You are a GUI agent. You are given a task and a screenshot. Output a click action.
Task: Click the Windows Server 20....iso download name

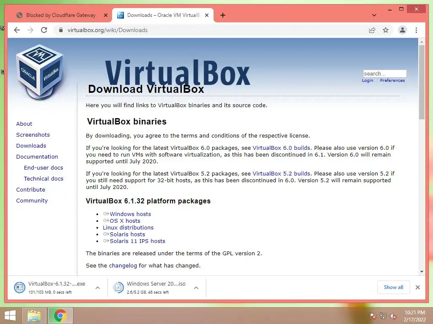click(156, 284)
